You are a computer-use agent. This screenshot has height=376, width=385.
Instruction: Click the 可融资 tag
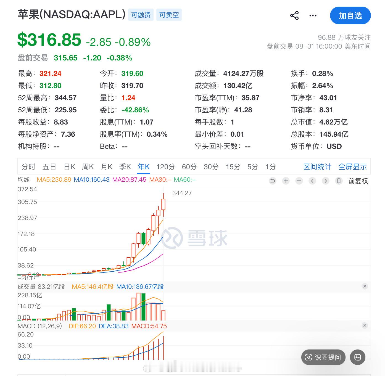coord(141,15)
